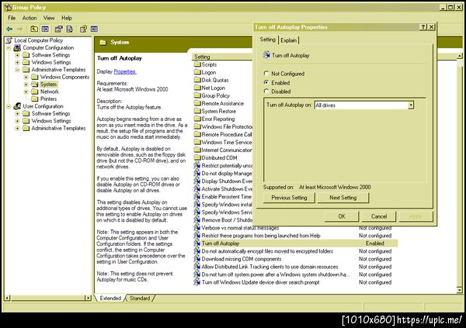Select Turn off Windows Update device driver search prompt
The height and width of the screenshot is (328, 466).
click(x=260, y=282)
